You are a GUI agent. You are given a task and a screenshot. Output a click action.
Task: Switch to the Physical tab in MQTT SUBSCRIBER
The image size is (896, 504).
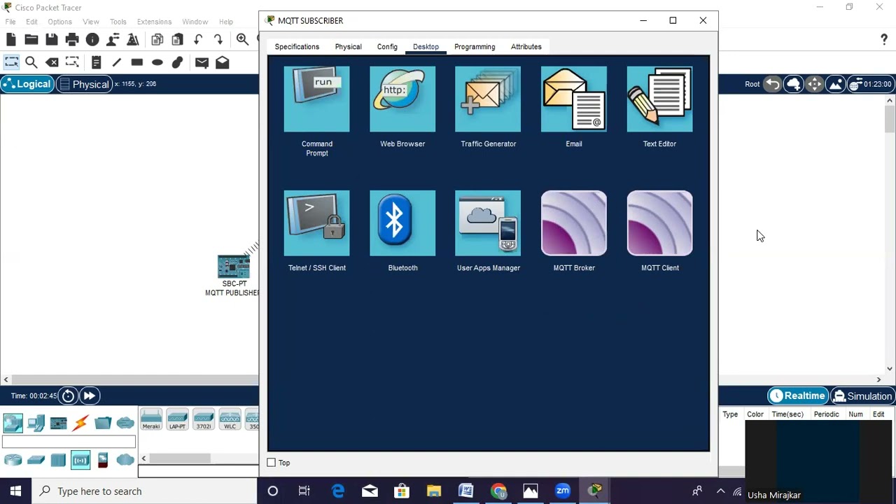point(348,47)
